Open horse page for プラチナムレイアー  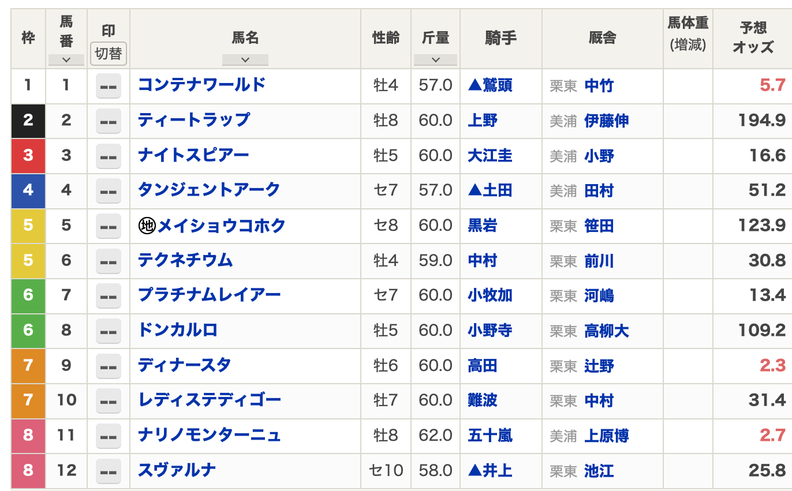(x=209, y=295)
